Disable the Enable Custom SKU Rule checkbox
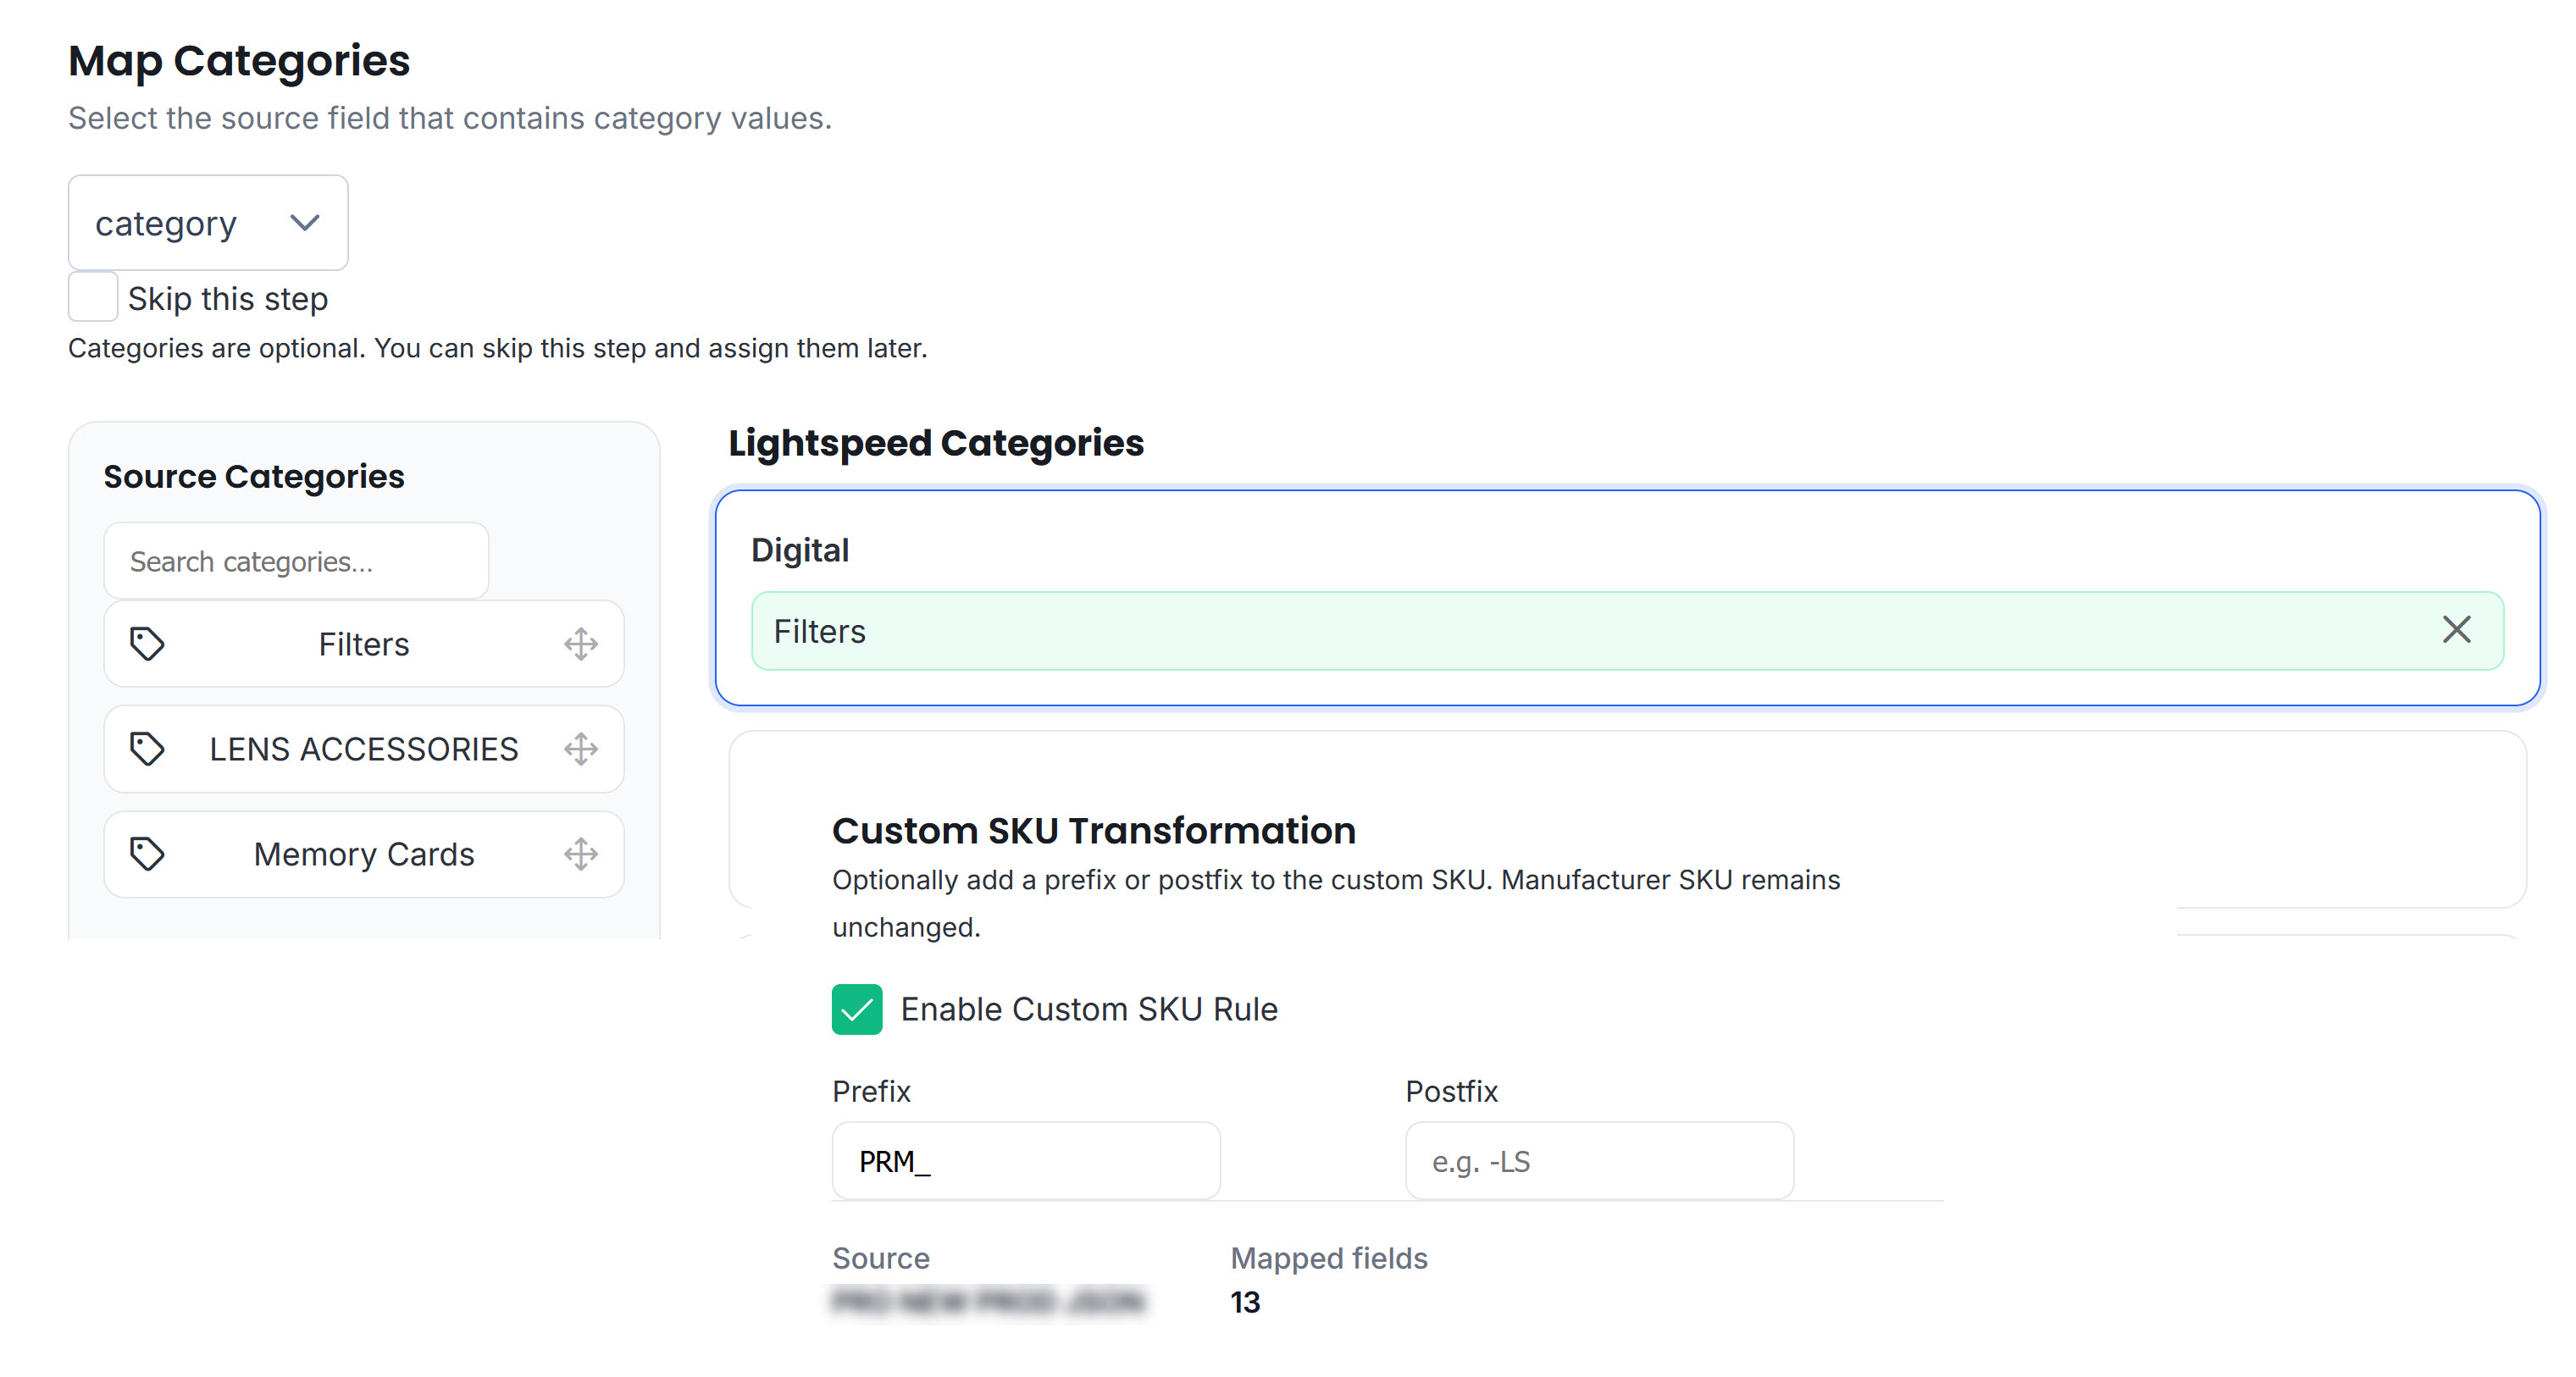Image resolution: width=2576 pixels, height=1377 pixels. [x=857, y=1009]
